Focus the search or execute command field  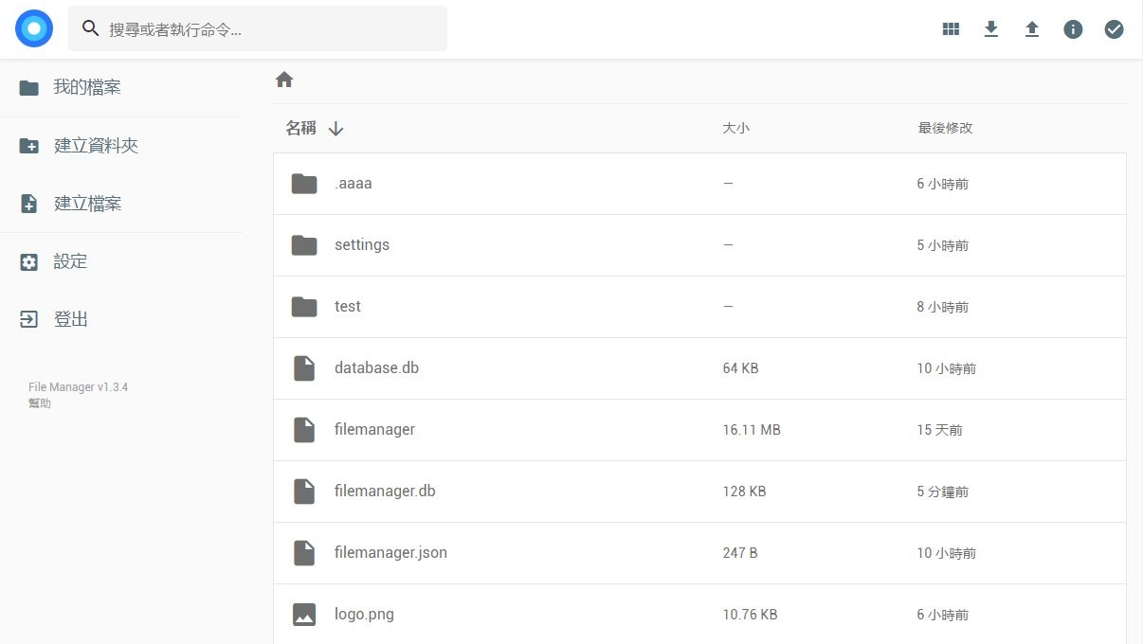[258, 28]
